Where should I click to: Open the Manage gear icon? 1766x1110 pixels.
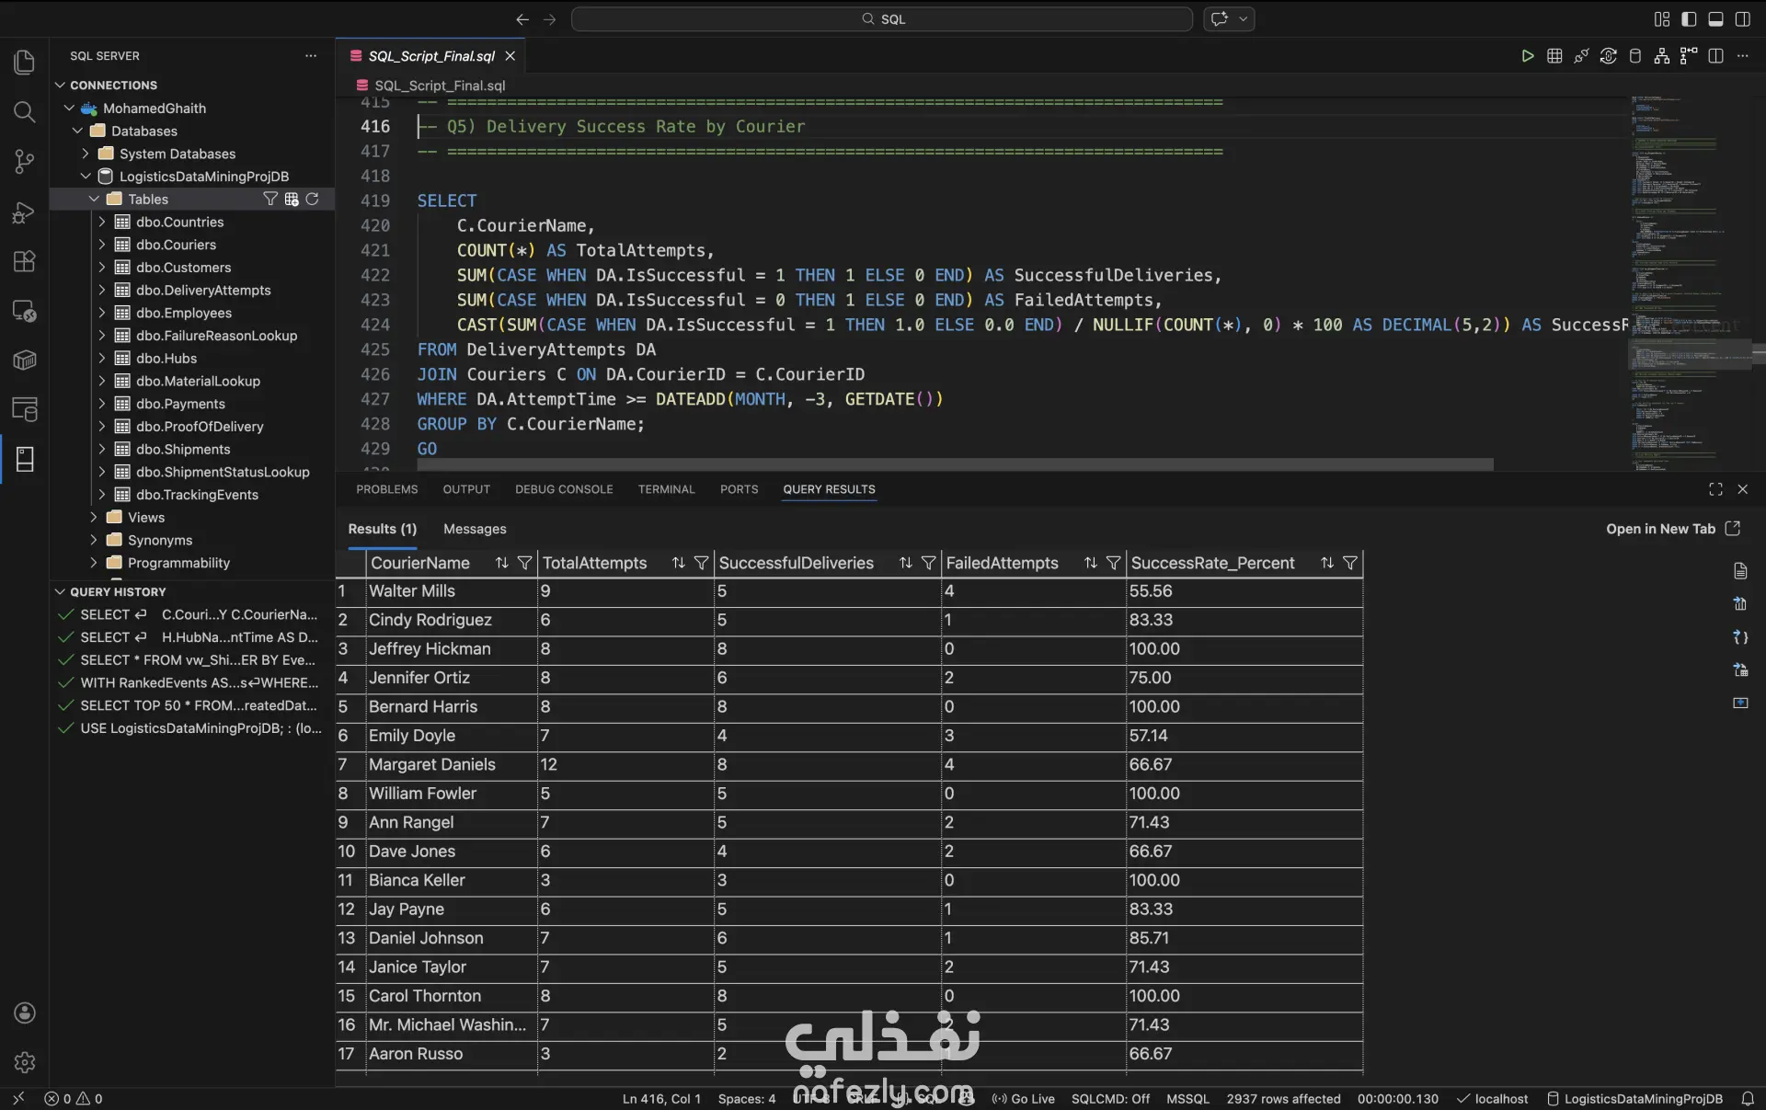[25, 1062]
